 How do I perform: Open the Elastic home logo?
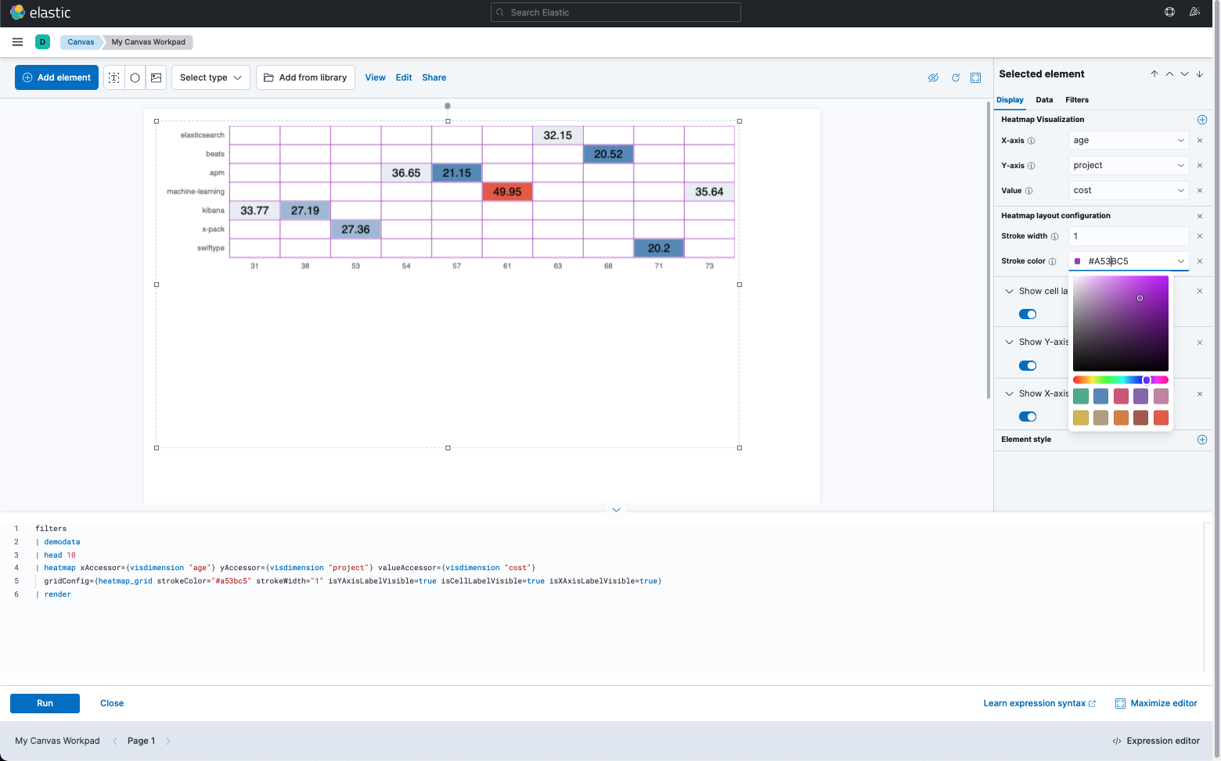tap(40, 13)
